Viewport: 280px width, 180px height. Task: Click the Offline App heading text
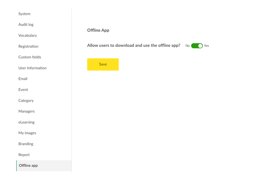(98, 30)
